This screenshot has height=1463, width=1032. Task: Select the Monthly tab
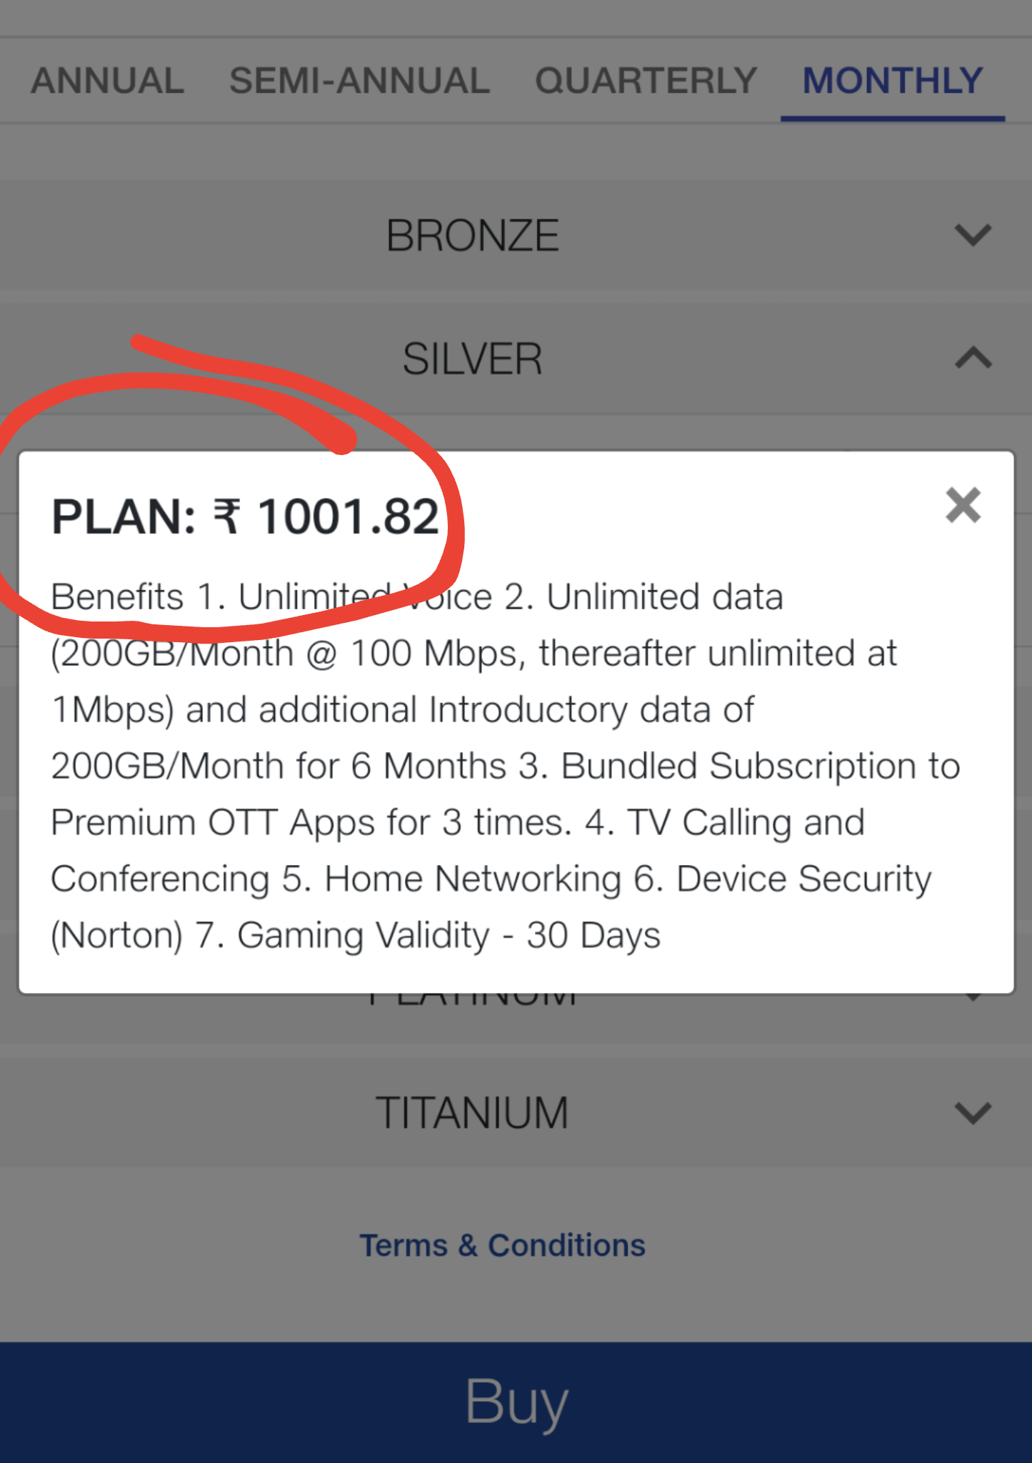tap(893, 81)
